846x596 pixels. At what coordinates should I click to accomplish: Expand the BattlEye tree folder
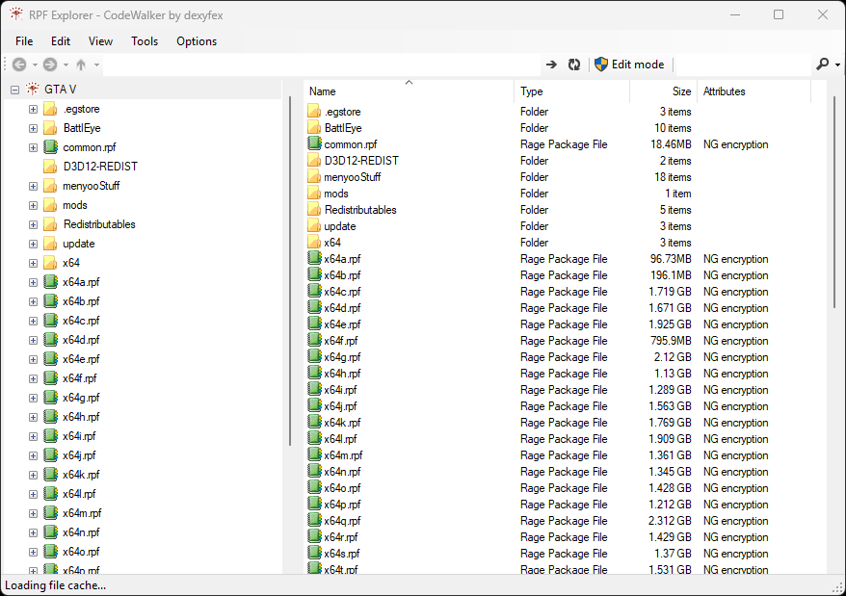(x=33, y=128)
